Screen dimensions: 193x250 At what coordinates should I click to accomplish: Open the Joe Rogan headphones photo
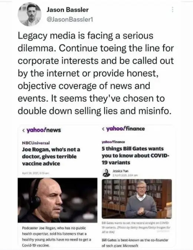click(58, 200)
